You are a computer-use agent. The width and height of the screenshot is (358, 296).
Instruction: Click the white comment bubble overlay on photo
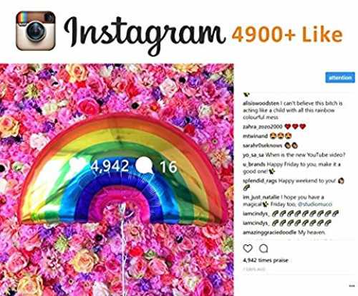(144, 166)
